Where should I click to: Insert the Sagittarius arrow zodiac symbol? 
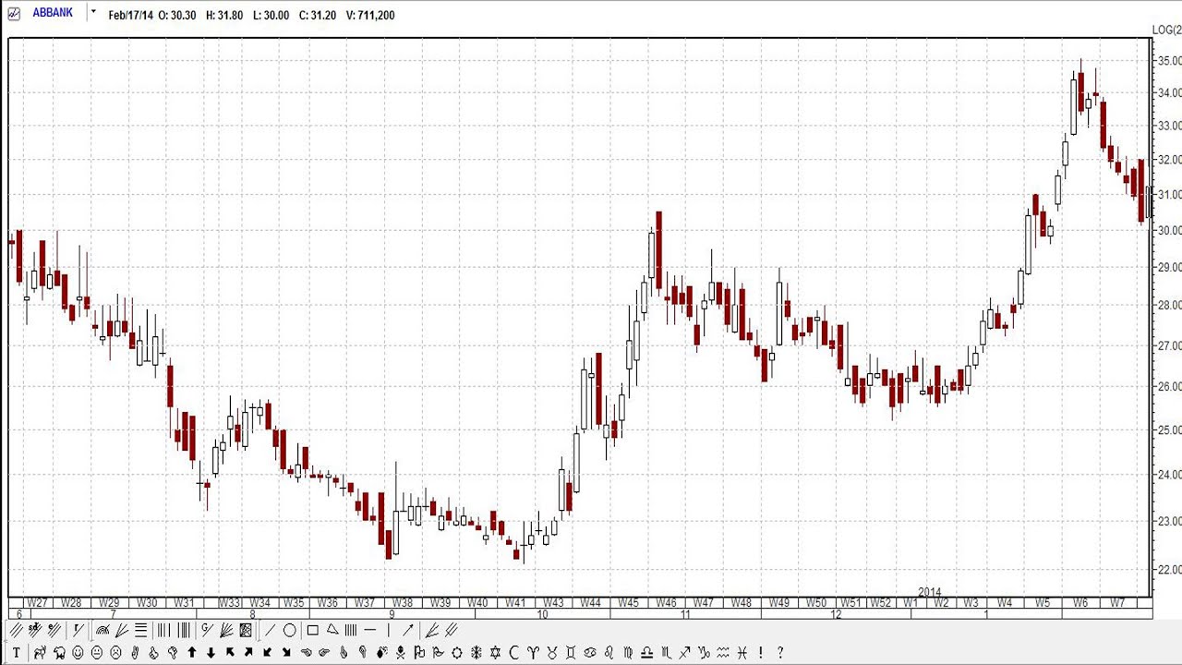(x=684, y=652)
